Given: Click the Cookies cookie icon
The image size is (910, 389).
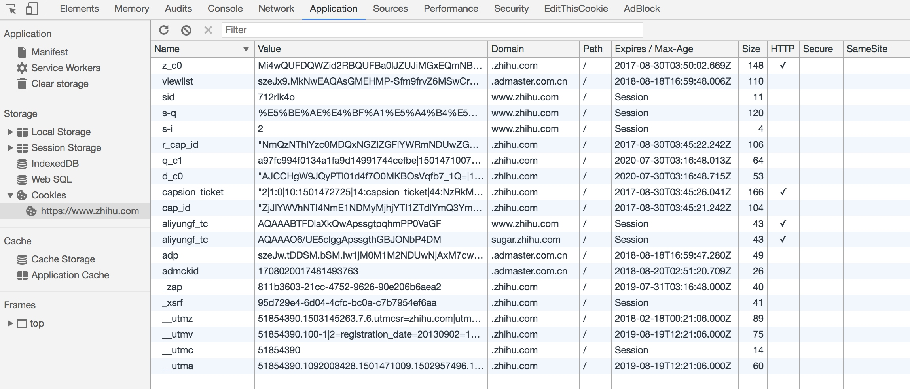Looking at the screenshot, I should point(22,195).
